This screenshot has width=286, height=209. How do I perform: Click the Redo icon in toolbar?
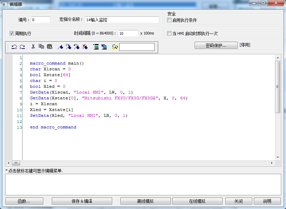22,47
